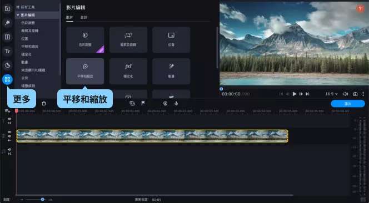This screenshot has width=369, height=203.
Task: Open the filters magic wand panel
Action: pyautogui.click(x=7, y=23)
